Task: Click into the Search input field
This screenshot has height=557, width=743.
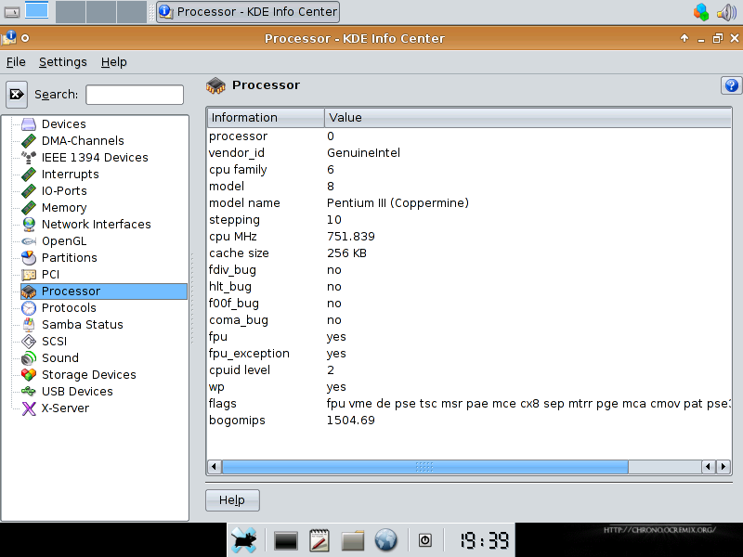Action: click(x=135, y=95)
